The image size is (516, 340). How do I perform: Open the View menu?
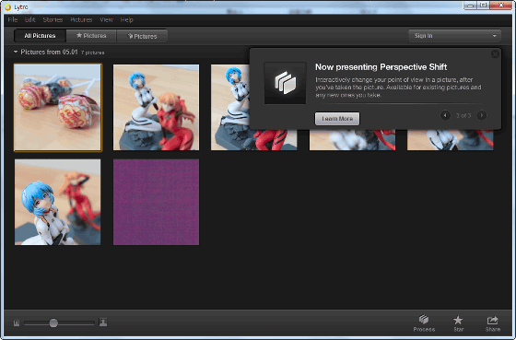point(106,19)
